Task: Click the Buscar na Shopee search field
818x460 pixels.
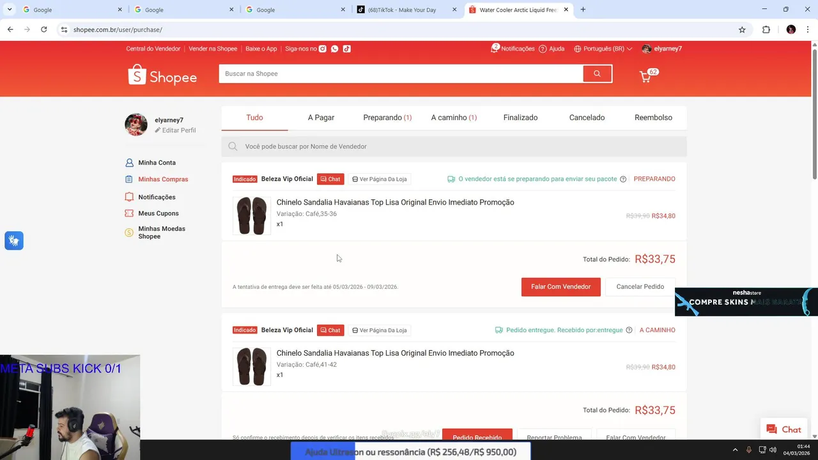Action: [401, 73]
